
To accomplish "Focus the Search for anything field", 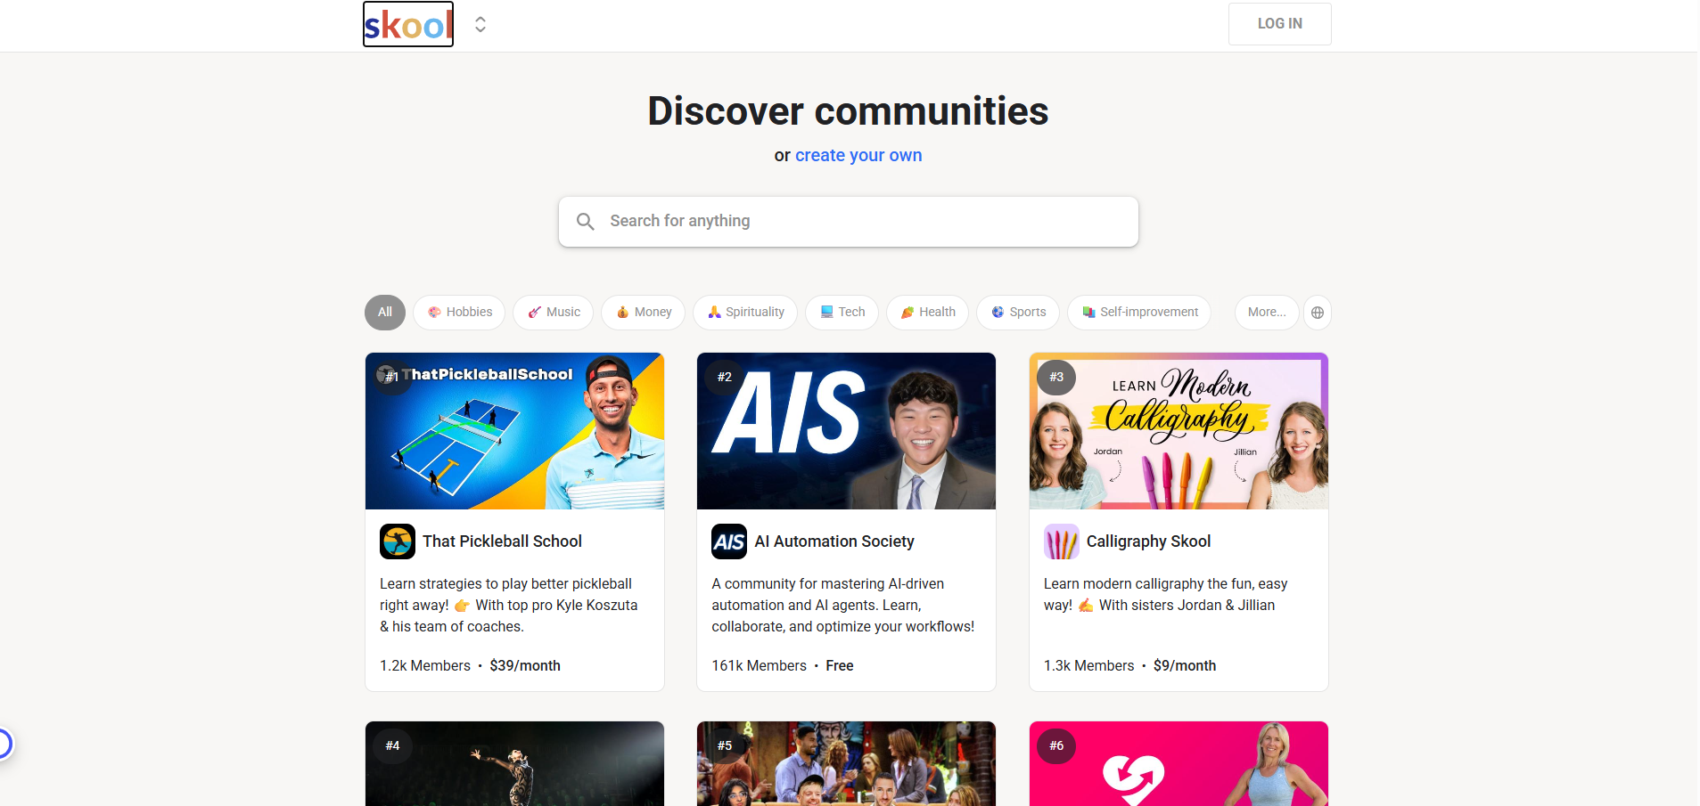I will (849, 221).
